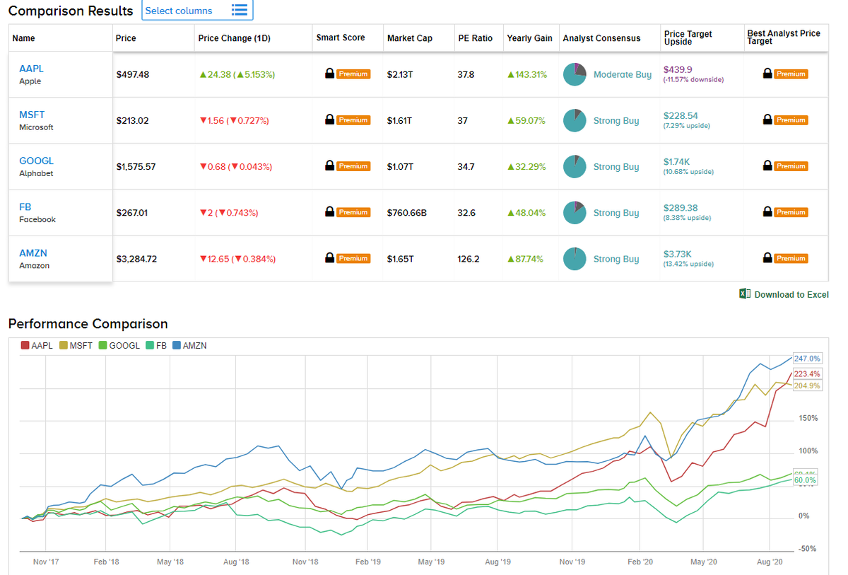Click the Smart Score lock icon for GOOGL
This screenshot has height=575, width=848.
pyautogui.click(x=329, y=165)
